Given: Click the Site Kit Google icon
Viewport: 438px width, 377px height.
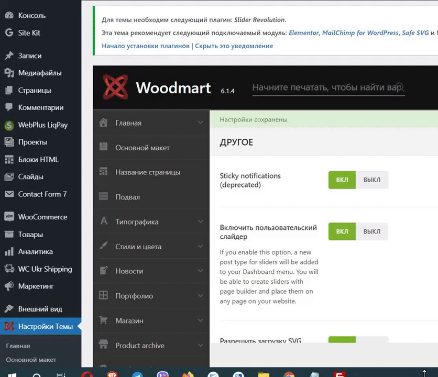Looking at the screenshot, I should [x=9, y=32].
